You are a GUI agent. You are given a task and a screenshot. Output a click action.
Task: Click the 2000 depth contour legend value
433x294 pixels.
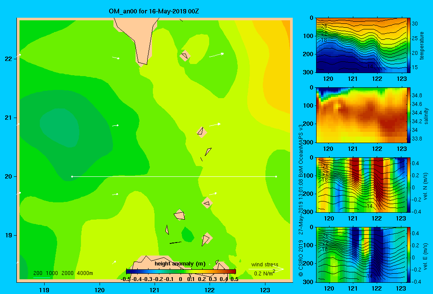[68, 273]
